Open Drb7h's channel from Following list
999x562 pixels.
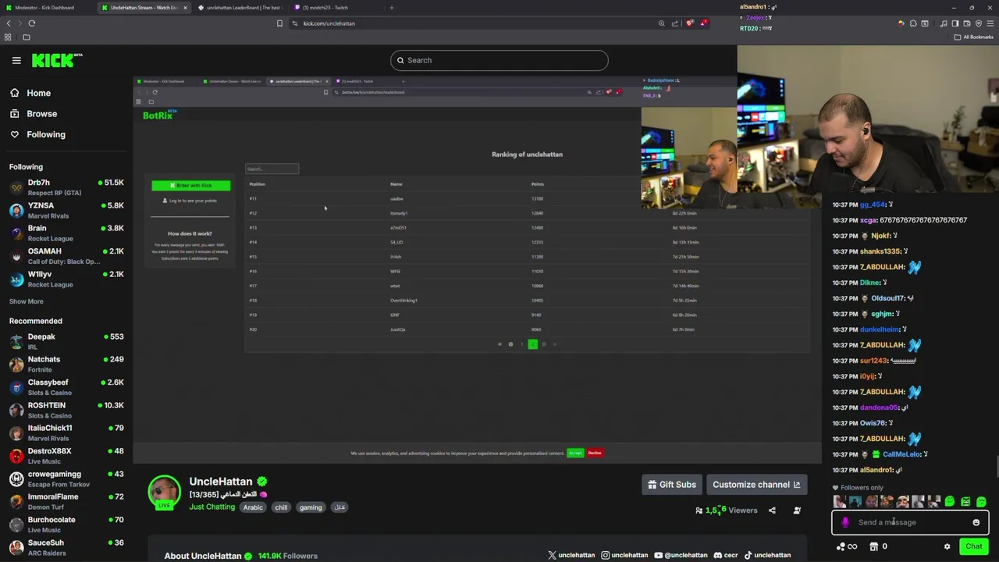click(66, 187)
